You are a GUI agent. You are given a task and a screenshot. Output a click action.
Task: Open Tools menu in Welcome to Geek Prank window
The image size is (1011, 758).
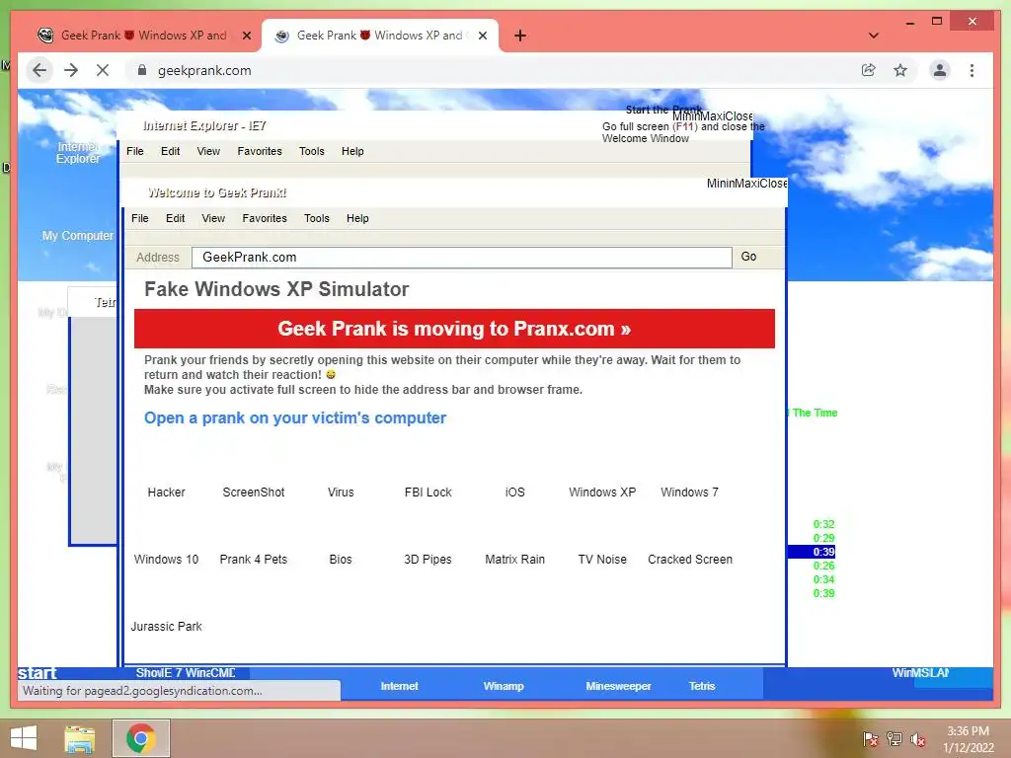317,218
